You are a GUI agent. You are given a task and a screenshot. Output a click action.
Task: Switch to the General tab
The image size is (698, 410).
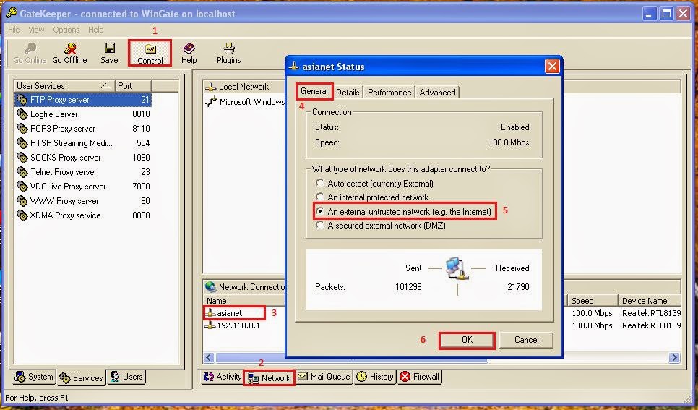pos(314,91)
